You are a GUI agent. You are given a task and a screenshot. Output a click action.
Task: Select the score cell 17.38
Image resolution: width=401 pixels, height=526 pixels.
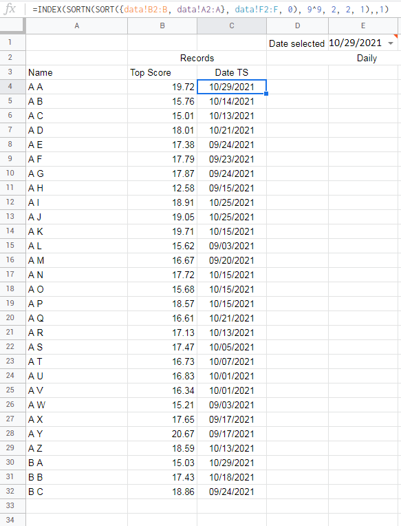pyautogui.click(x=162, y=145)
